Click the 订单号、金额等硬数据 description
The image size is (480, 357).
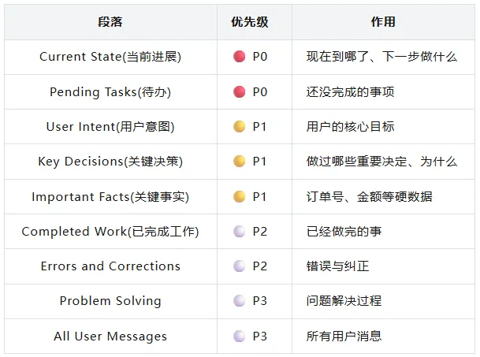pos(369,196)
